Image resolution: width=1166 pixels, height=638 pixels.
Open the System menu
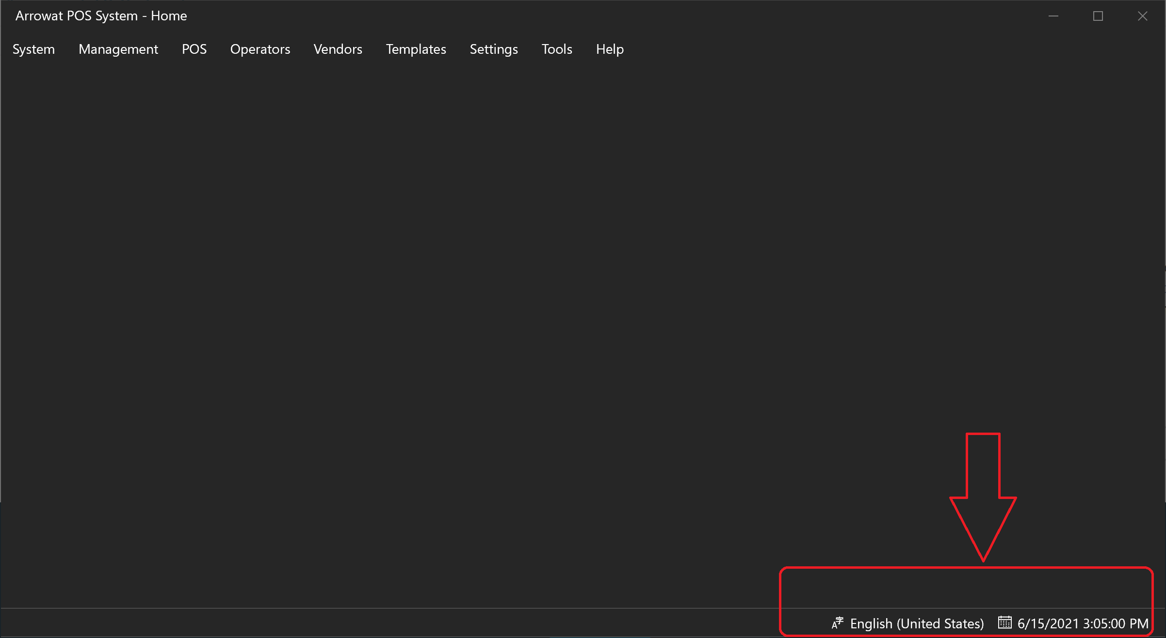tap(33, 49)
